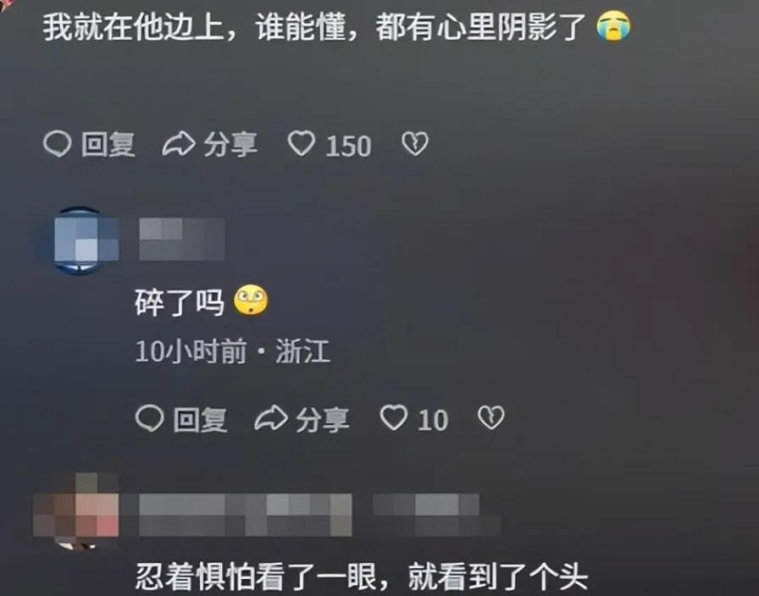
Task: Tap the share arrow under the 碎了吗 comment
Action: [x=271, y=418]
